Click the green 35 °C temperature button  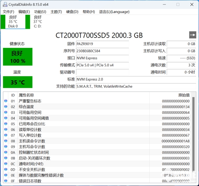18,82
